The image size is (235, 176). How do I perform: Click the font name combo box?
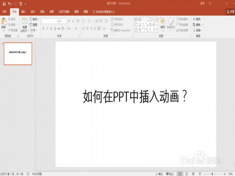50,21
